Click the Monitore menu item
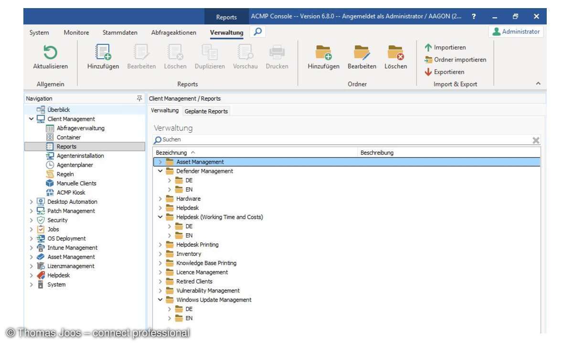Image resolution: width=573 pixels, height=343 pixels. 76,32
